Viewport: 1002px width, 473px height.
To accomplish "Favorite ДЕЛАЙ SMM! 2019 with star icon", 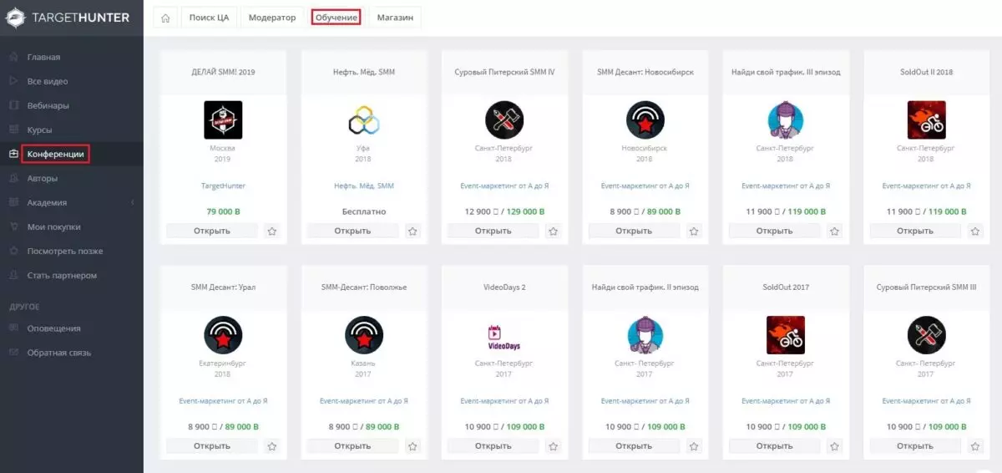I will coord(271,231).
